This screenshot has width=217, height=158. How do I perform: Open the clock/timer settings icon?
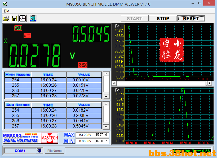coord(23,18)
